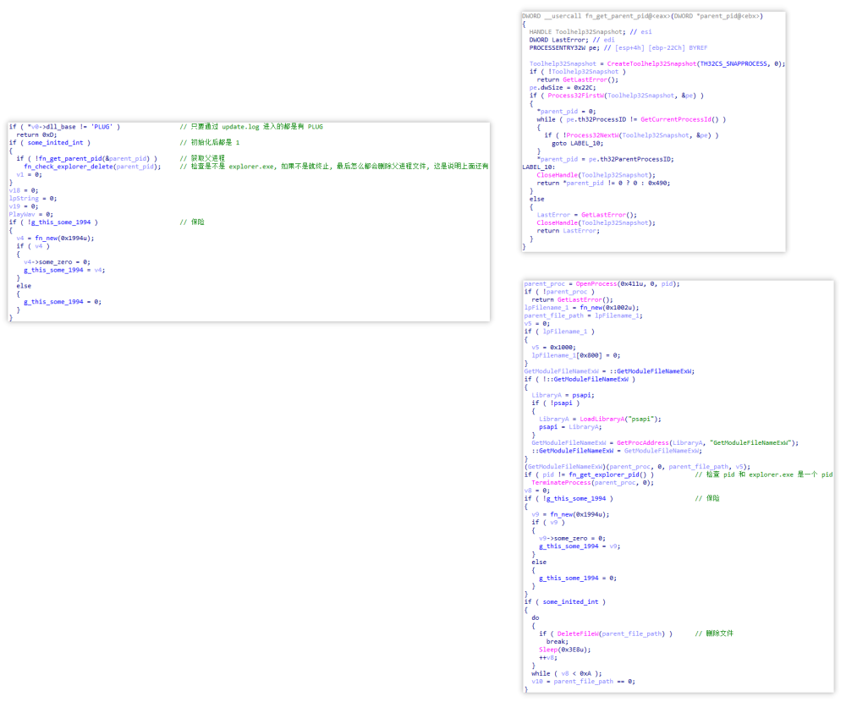The image size is (846, 702).
Task: Click the OpenProcess call
Action: 596,283
